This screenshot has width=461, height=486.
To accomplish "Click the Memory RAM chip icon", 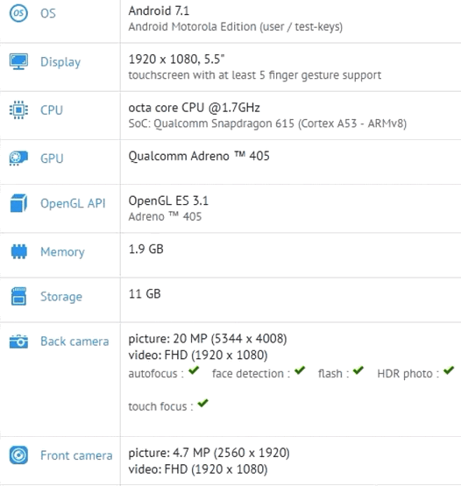I will point(19,251).
